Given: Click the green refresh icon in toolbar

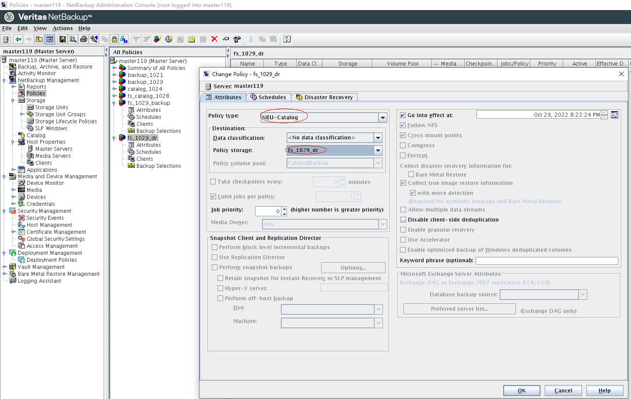Looking at the screenshot, I should (287, 39).
